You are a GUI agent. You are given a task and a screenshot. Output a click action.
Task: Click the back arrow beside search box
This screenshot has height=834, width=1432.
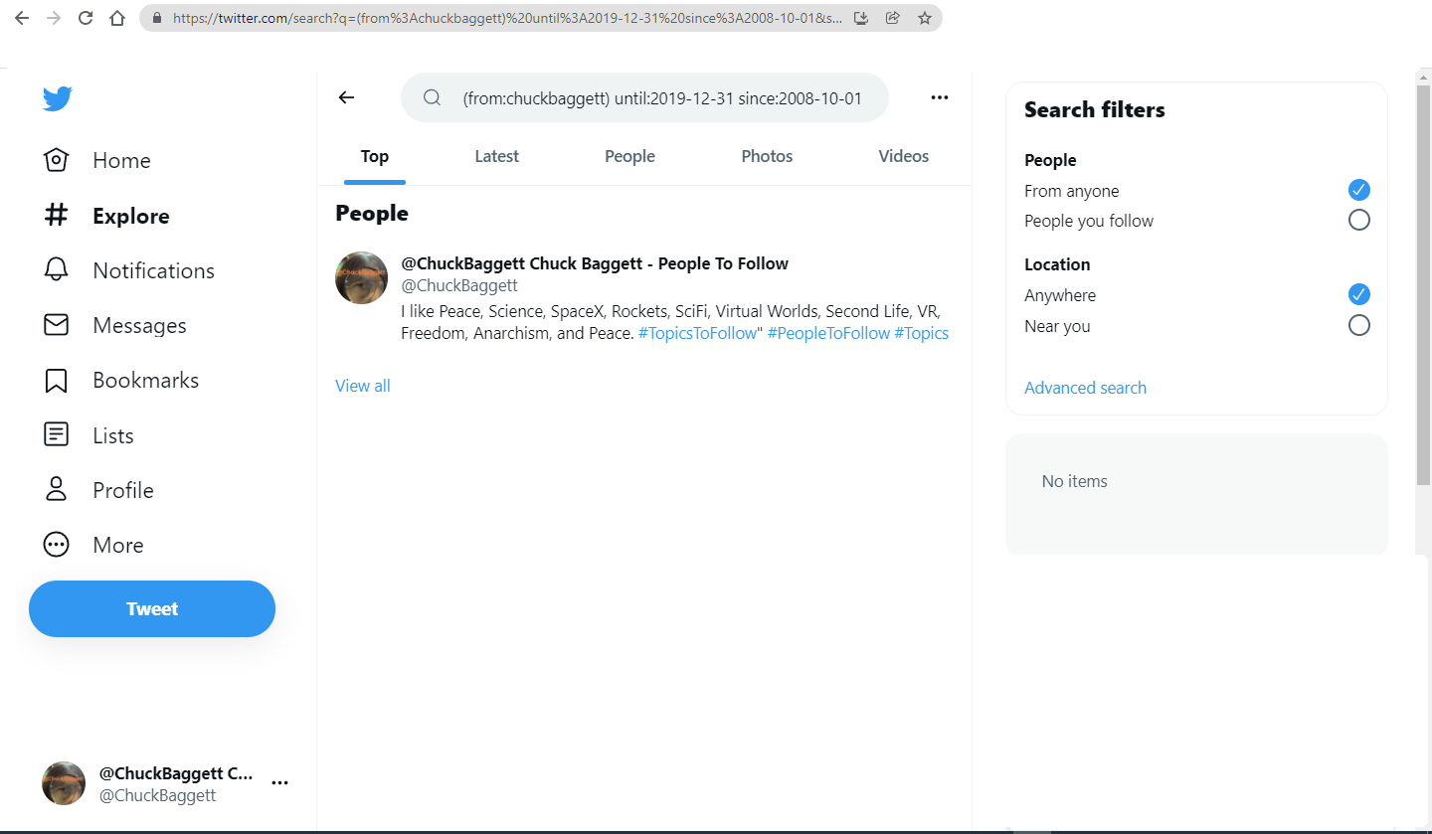pos(346,97)
